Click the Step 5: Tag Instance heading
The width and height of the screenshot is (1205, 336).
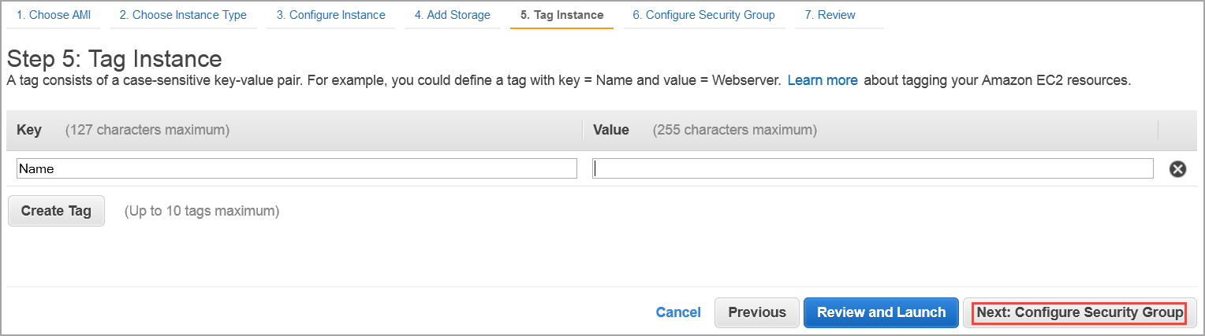click(114, 58)
